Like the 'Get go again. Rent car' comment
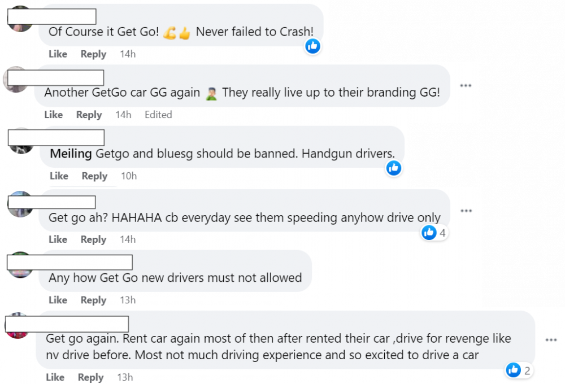Screen dimensions: 565x384 (x=55, y=377)
